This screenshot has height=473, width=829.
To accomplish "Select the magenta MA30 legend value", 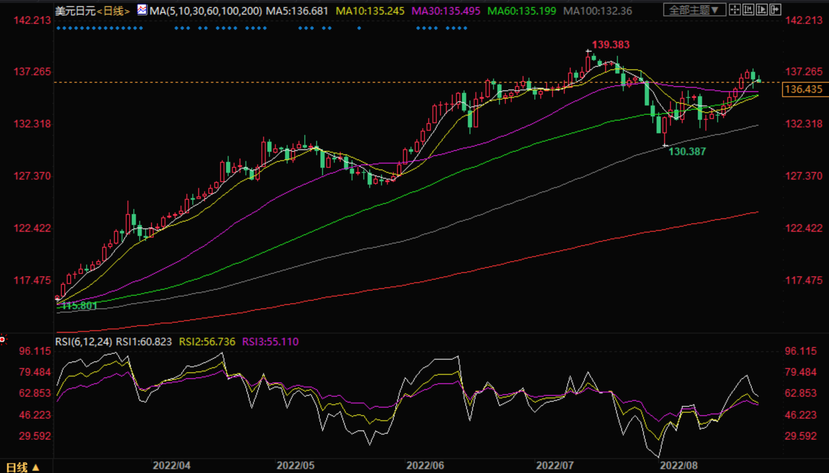I will coord(445,11).
